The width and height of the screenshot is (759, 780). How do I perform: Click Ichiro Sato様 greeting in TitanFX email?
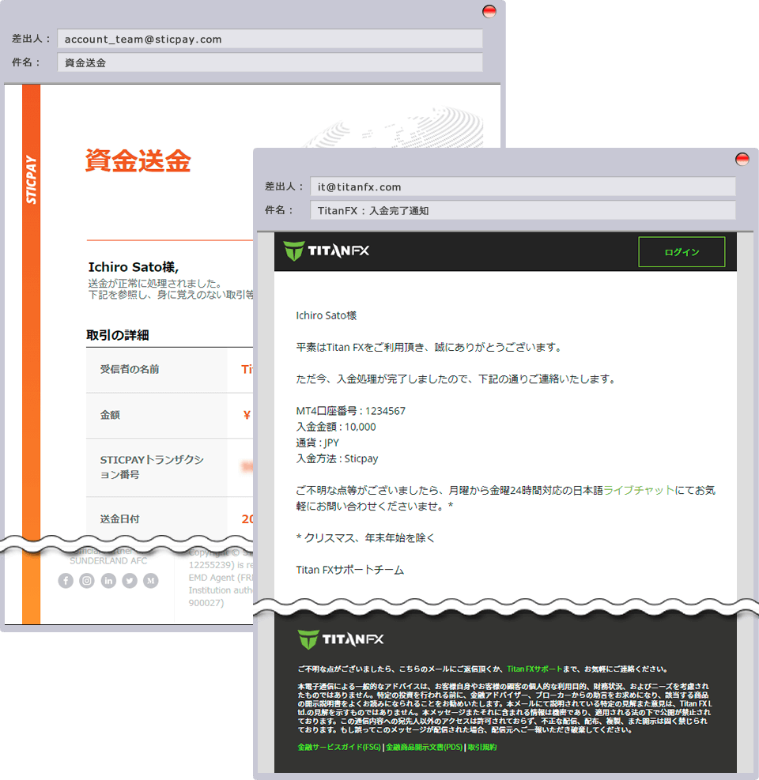coord(326,316)
